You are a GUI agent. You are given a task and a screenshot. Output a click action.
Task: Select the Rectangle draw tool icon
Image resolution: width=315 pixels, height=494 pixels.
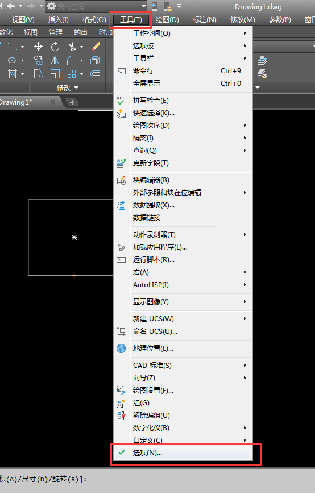coord(13,47)
